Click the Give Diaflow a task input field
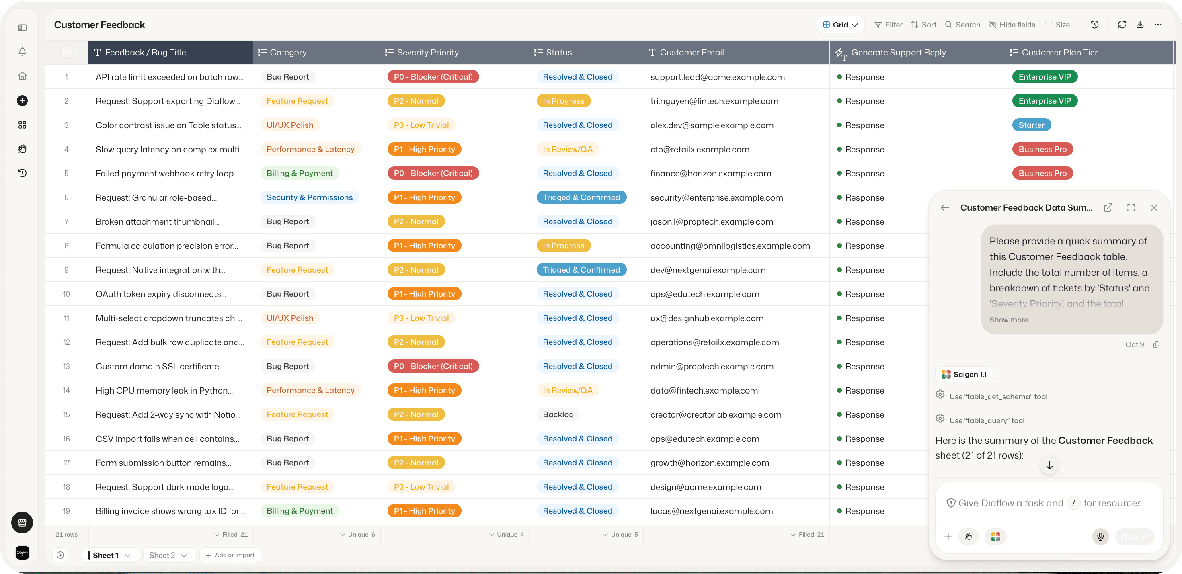 point(1049,503)
